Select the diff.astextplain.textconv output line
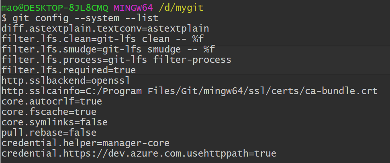The height and width of the screenshot is (163, 390). pyautogui.click(x=105, y=28)
